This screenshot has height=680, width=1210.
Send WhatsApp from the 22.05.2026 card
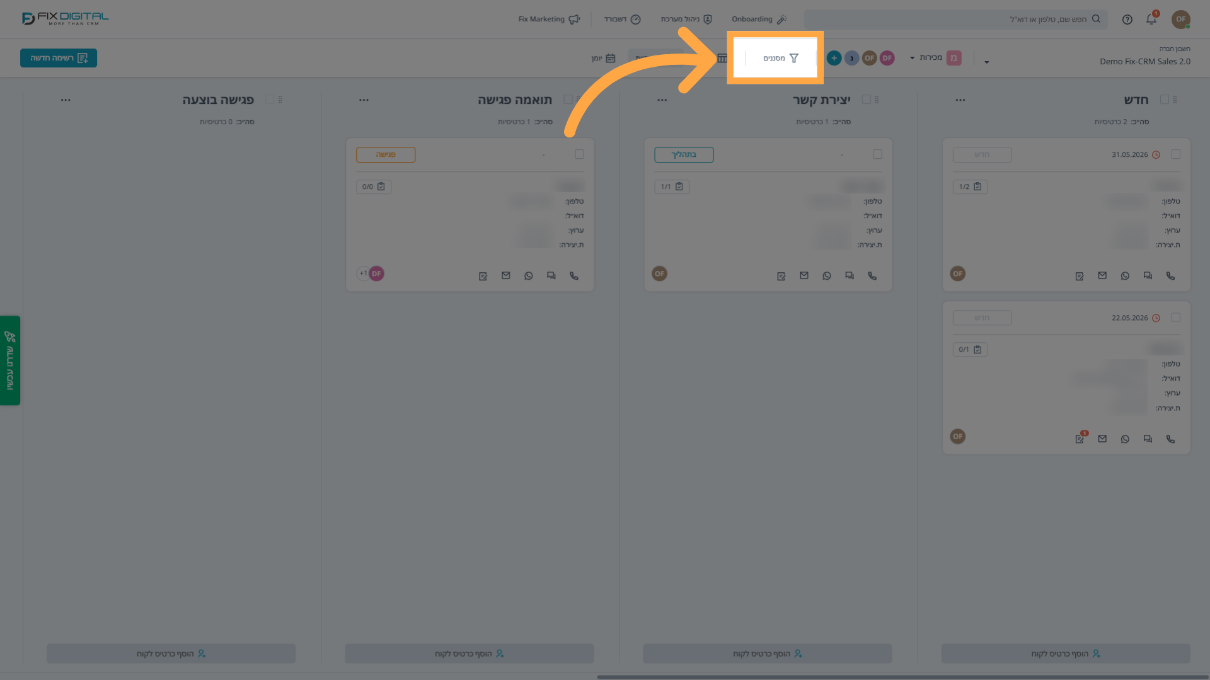pyautogui.click(x=1125, y=439)
